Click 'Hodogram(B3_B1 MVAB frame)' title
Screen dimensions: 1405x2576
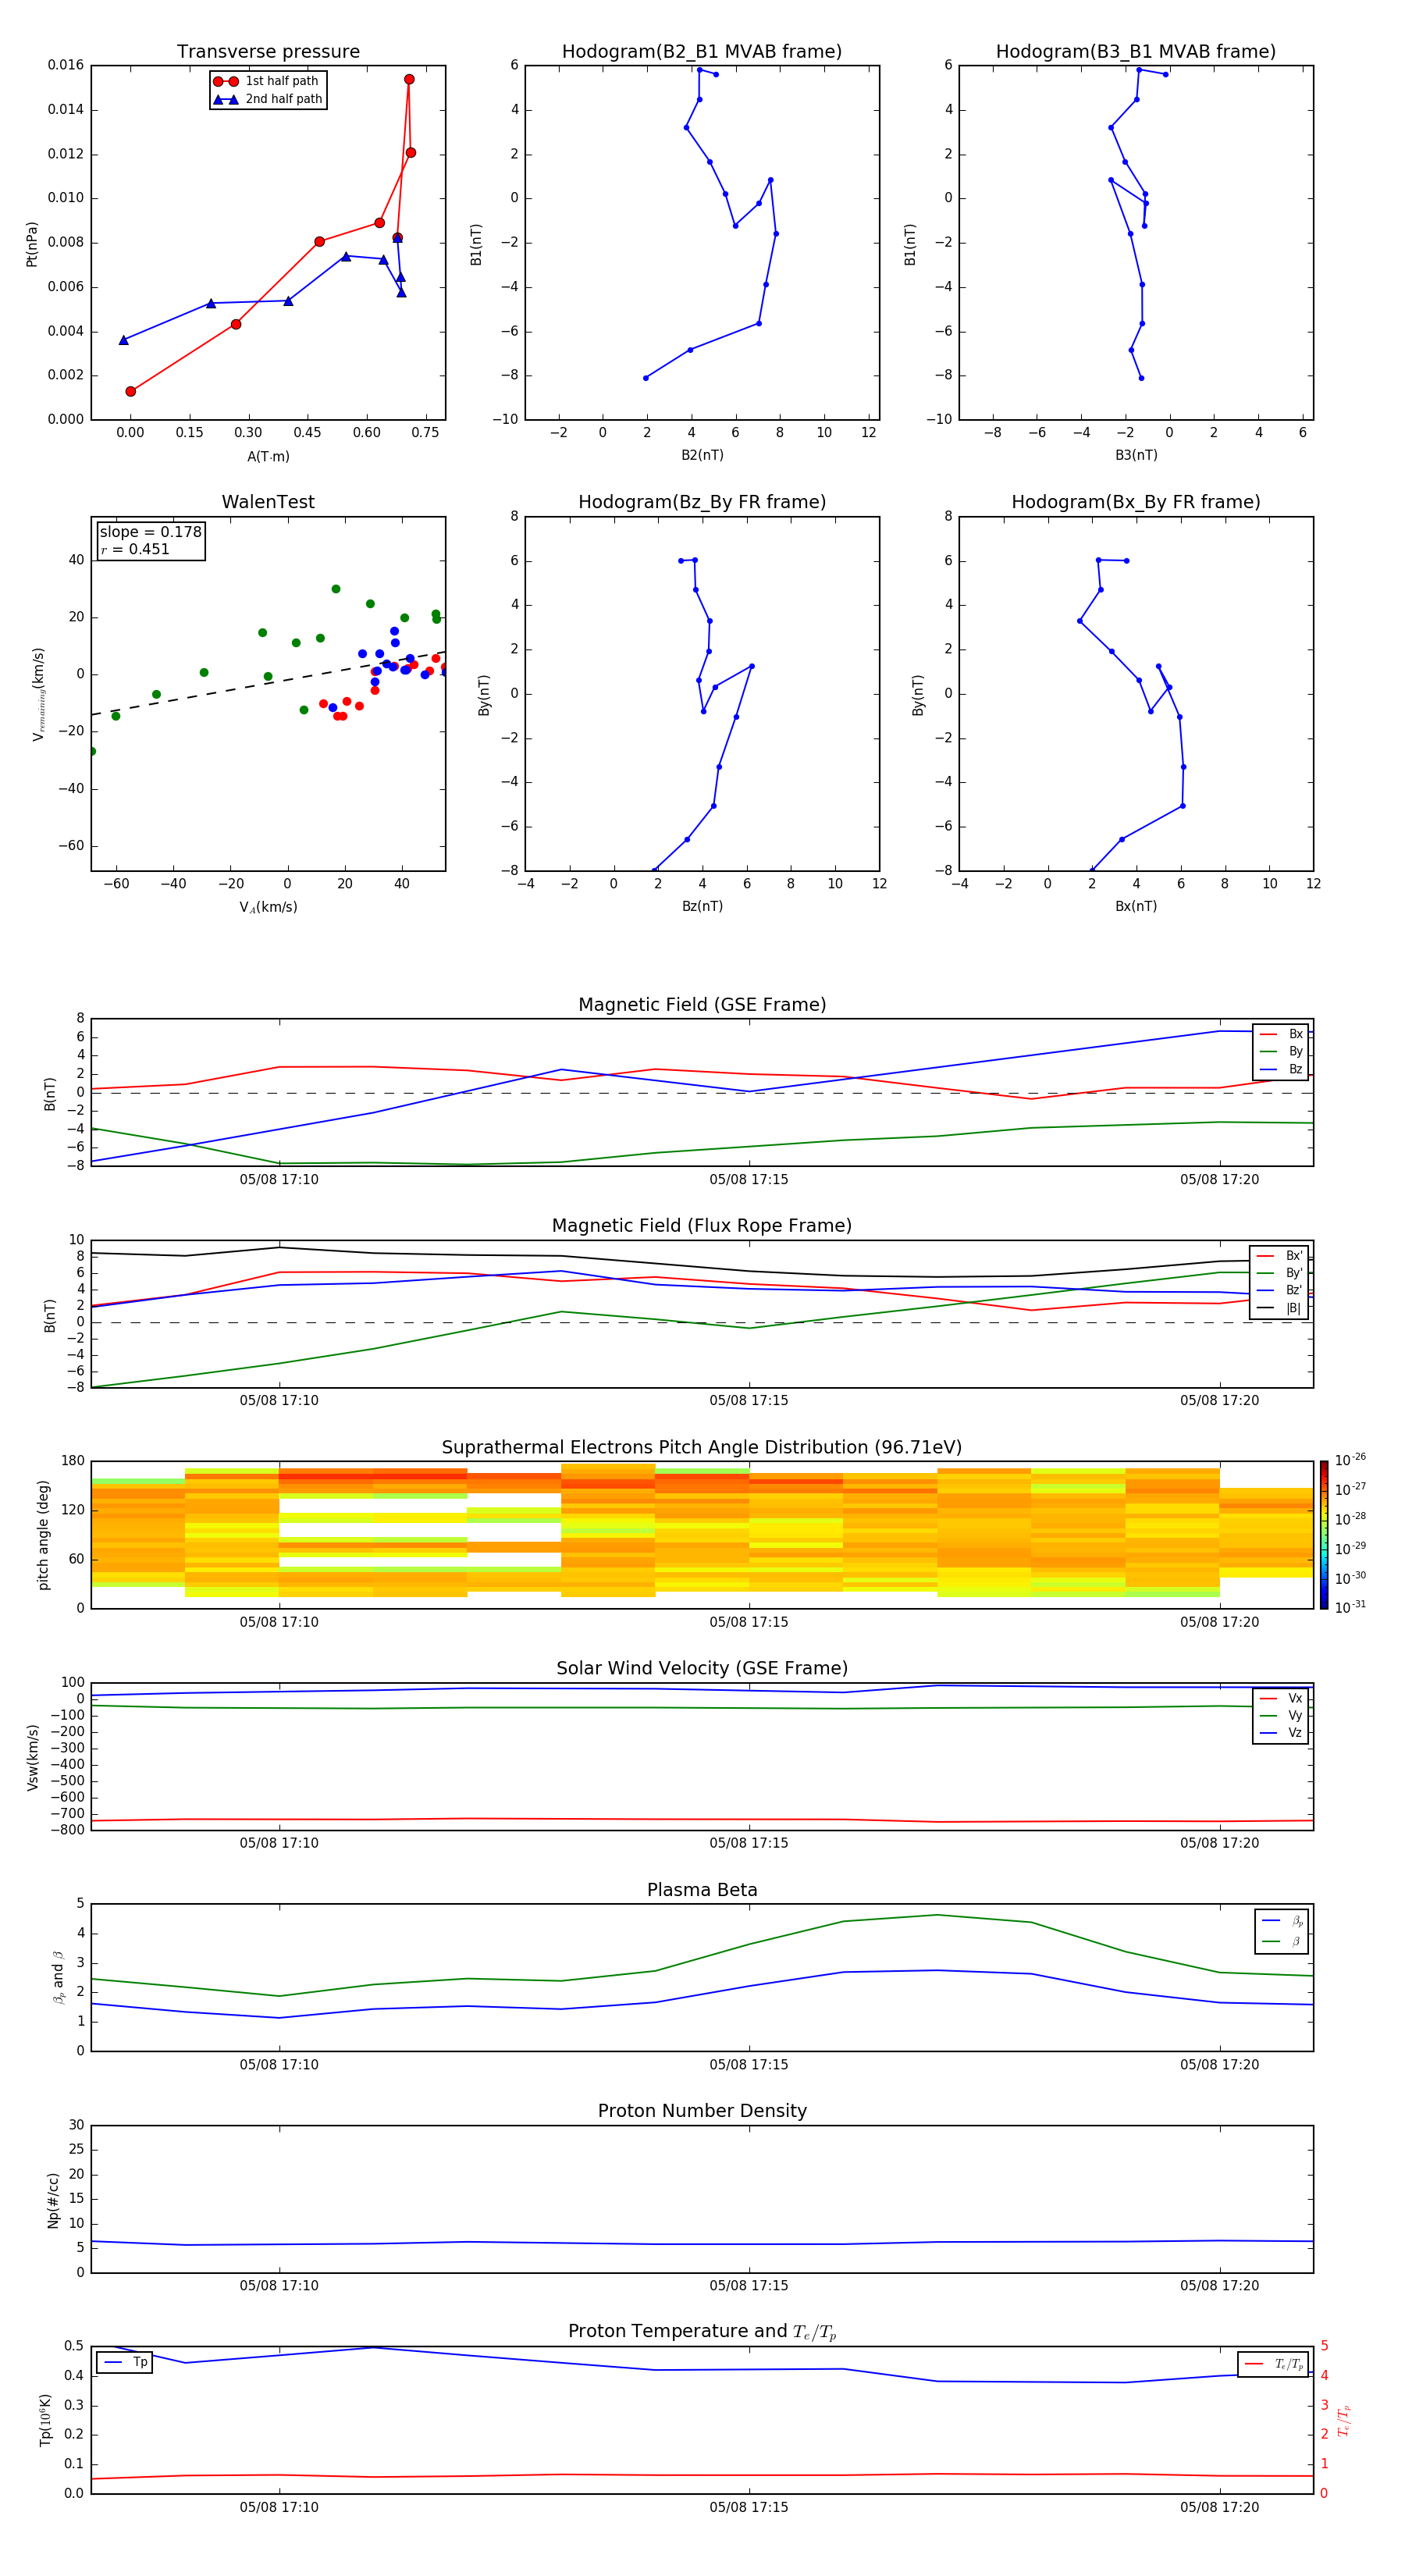coord(1136,52)
